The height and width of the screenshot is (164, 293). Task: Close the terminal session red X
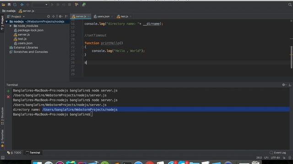pos(8,97)
